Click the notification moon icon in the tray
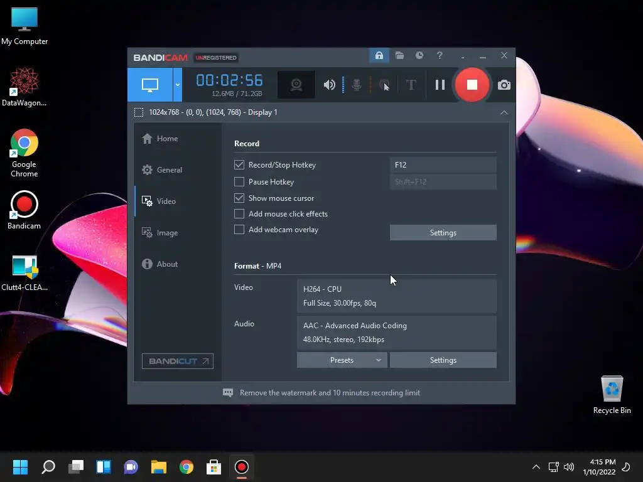Image resolution: width=643 pixels, height=482 pixels. pyautogui.click(x=626, y=467)
